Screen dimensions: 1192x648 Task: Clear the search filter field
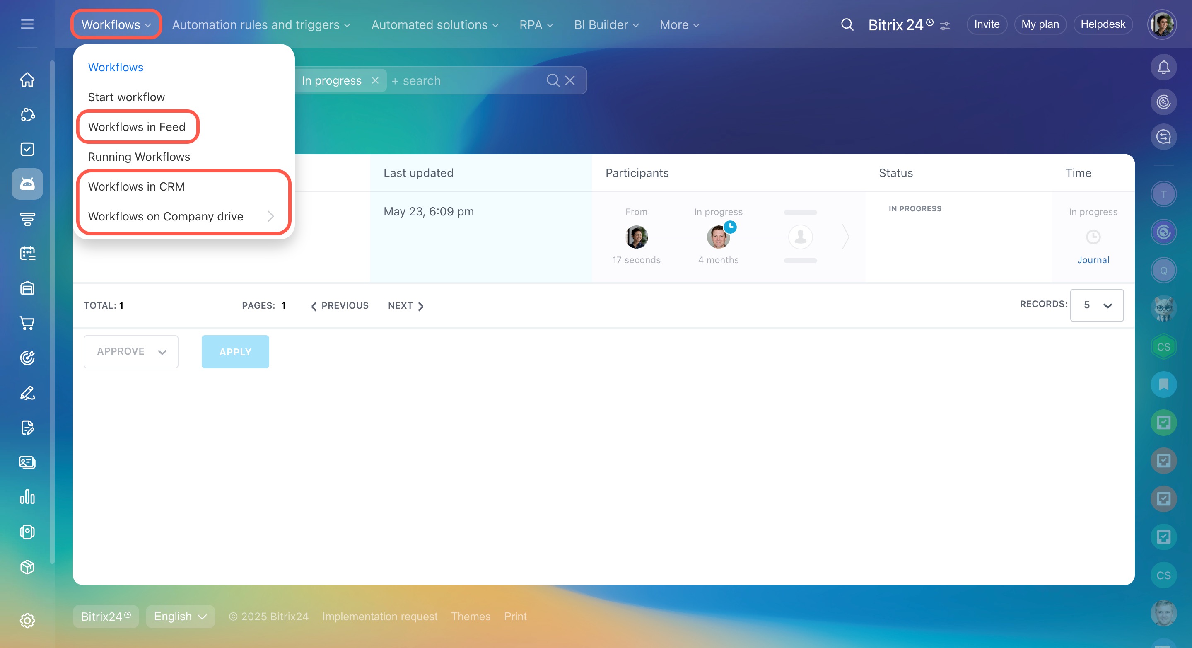click(x=570, y=80)
